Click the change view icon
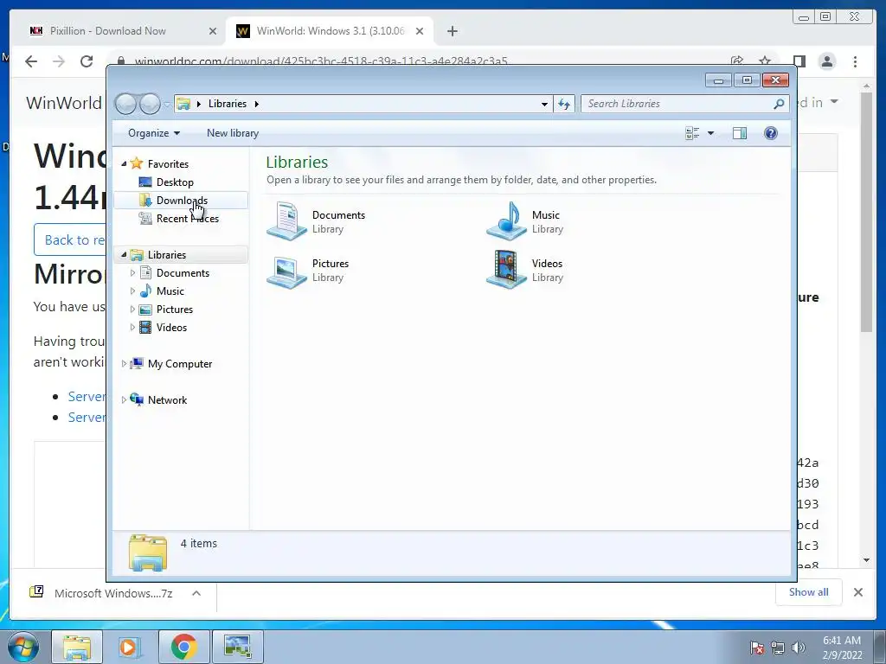The width and height of the screenshot is (886, 664). (x=692, y=133)
